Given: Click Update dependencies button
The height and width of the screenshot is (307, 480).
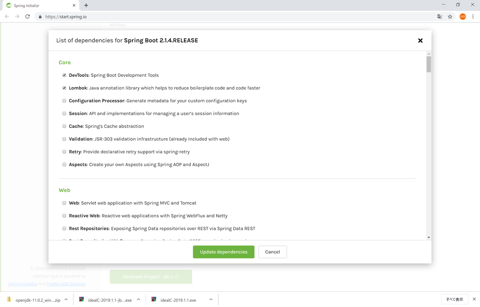Looking at the screenshot, I should pos(224,252).
